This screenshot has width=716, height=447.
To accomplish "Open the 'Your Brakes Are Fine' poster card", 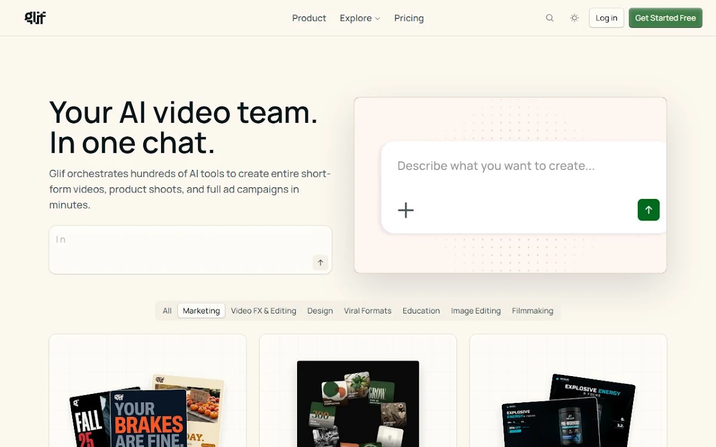I will 147,390.
